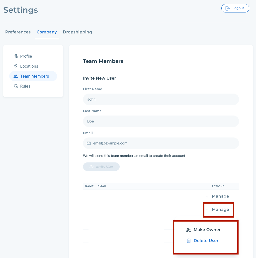The height and width of the screenshot is (258, 256).
Task: Click the Team Members people icon
Action: 16,76
